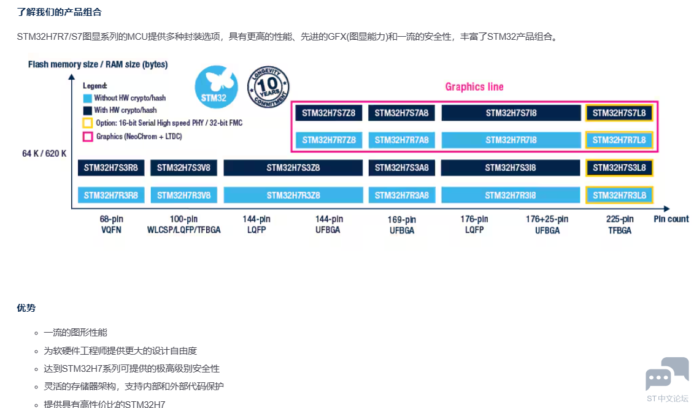The height and width of the screenshot is (408, 694).
Task: Click the light blue Without HW crypto/hash legend swatch
Action: point(88,98)
